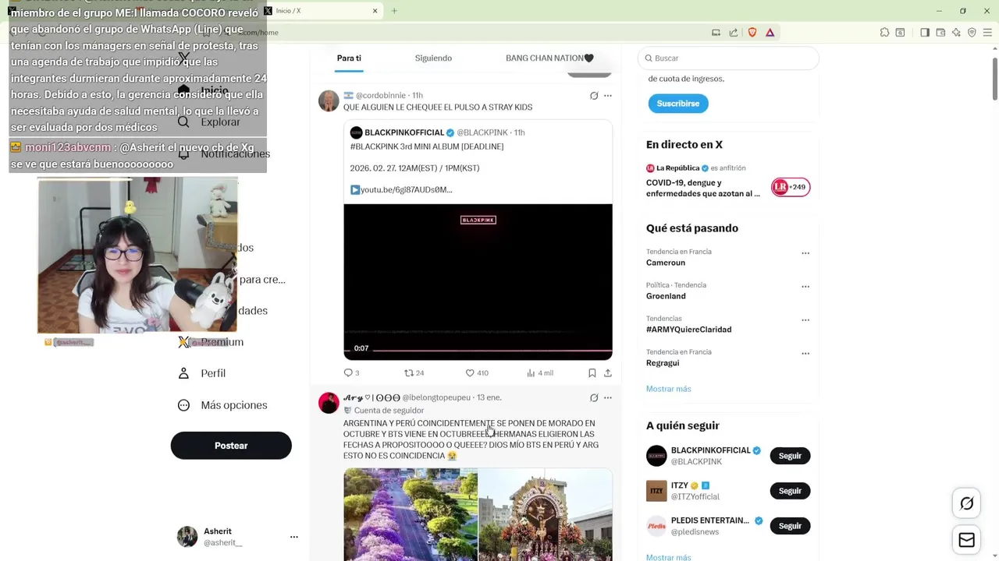Open the Grok floating button
The image size is (999, 561).
point(966,503)
